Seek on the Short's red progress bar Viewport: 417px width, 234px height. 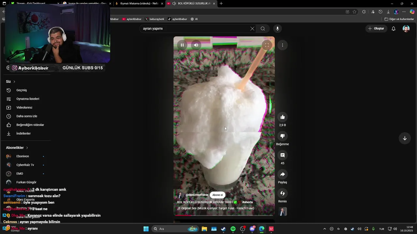(224, 215)
